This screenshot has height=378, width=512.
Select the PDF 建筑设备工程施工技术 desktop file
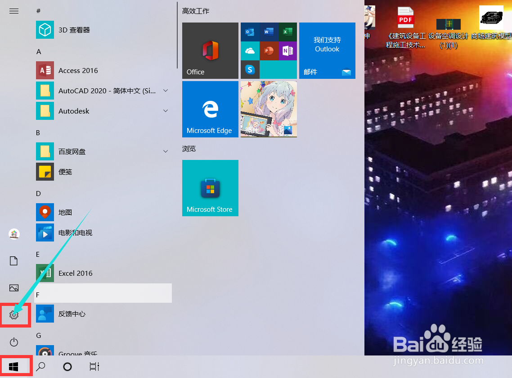click(x=406, y=27)
